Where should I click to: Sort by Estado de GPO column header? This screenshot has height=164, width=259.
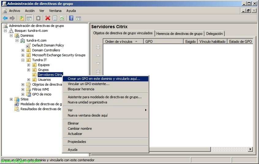240,42
